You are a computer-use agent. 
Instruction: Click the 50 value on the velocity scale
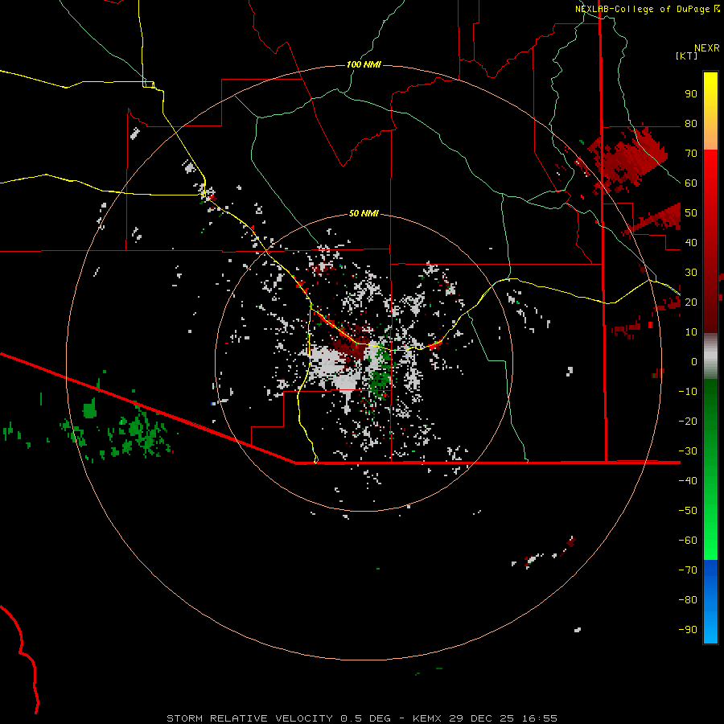pyautogui.click(x=691, y=213)
